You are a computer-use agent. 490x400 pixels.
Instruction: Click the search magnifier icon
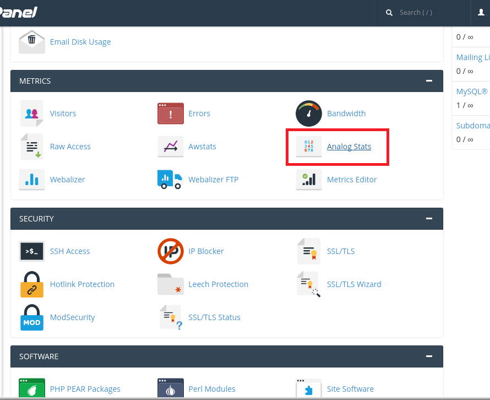click(389, 13)
